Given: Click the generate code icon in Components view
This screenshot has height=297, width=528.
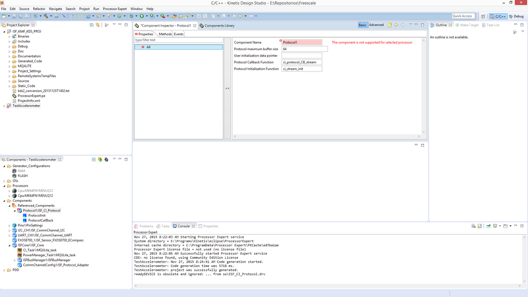Looking at the screenshot, I should [x=100, y=160].
